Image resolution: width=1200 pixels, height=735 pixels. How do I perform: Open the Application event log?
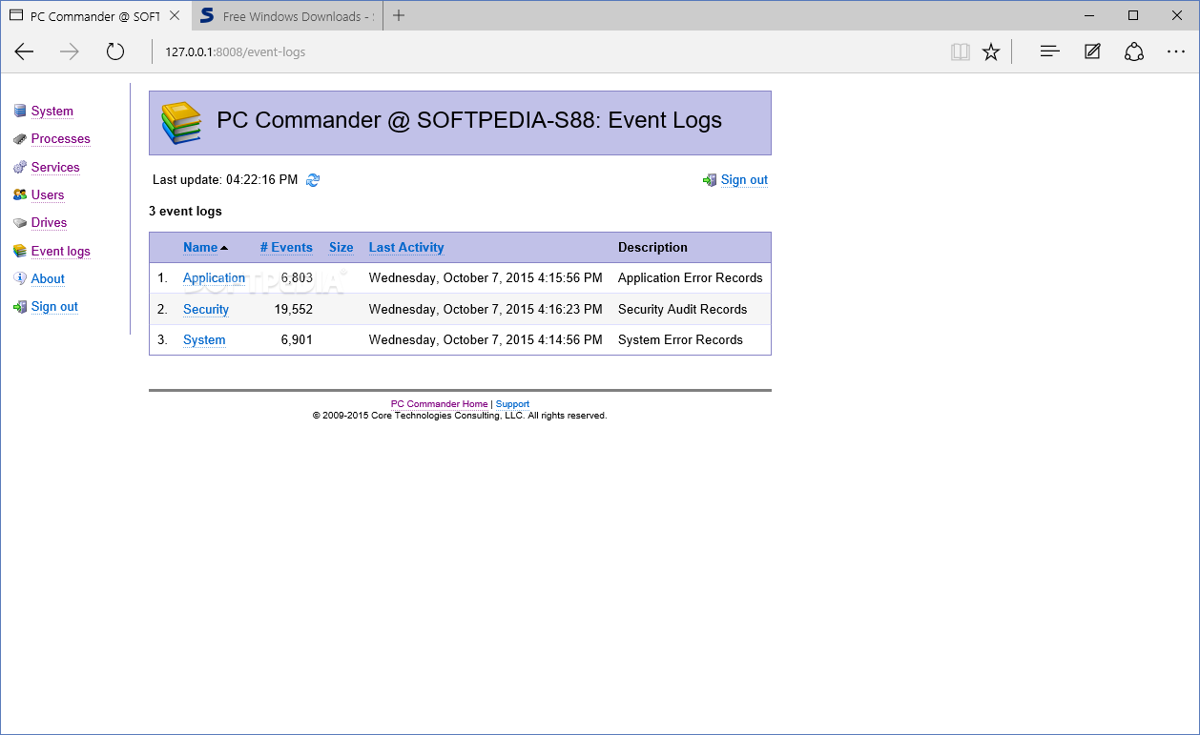click(x=214, y=278)
